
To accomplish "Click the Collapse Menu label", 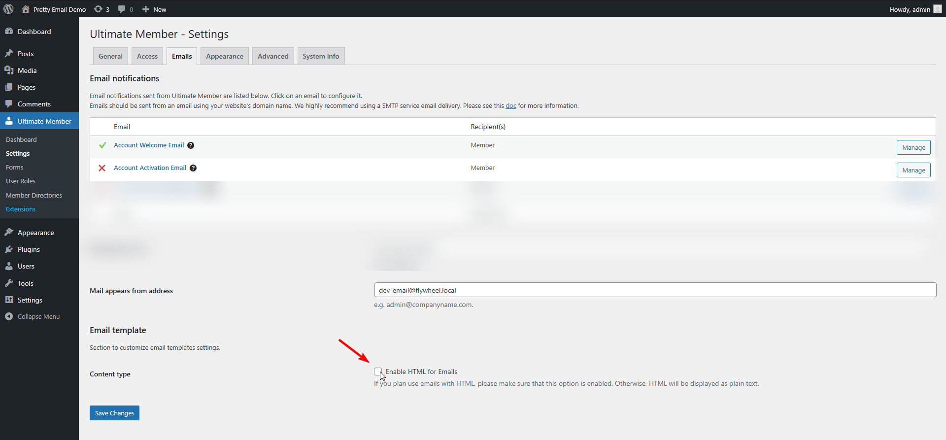I will pyautogui.click(x=38, y=316).
